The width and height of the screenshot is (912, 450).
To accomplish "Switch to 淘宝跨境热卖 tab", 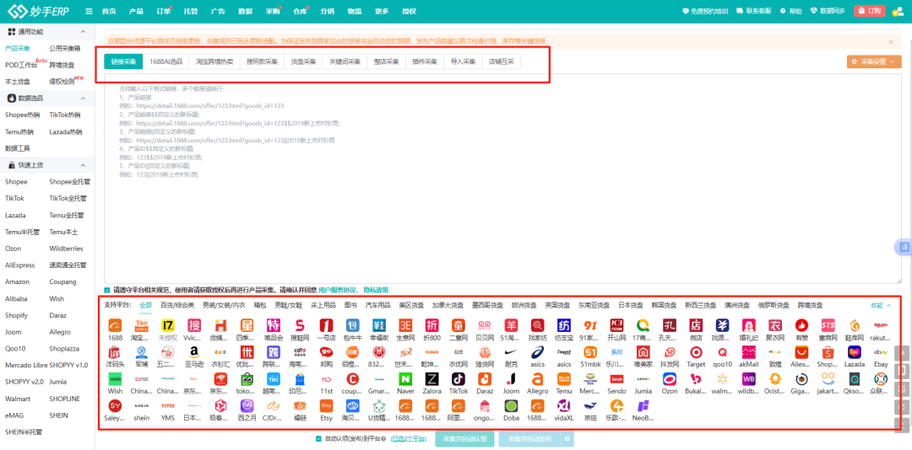I will click(x=214, y=62).
